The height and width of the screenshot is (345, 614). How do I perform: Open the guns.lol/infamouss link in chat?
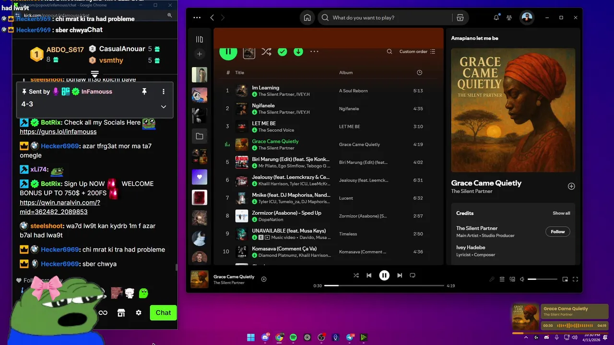coord(58,132)
